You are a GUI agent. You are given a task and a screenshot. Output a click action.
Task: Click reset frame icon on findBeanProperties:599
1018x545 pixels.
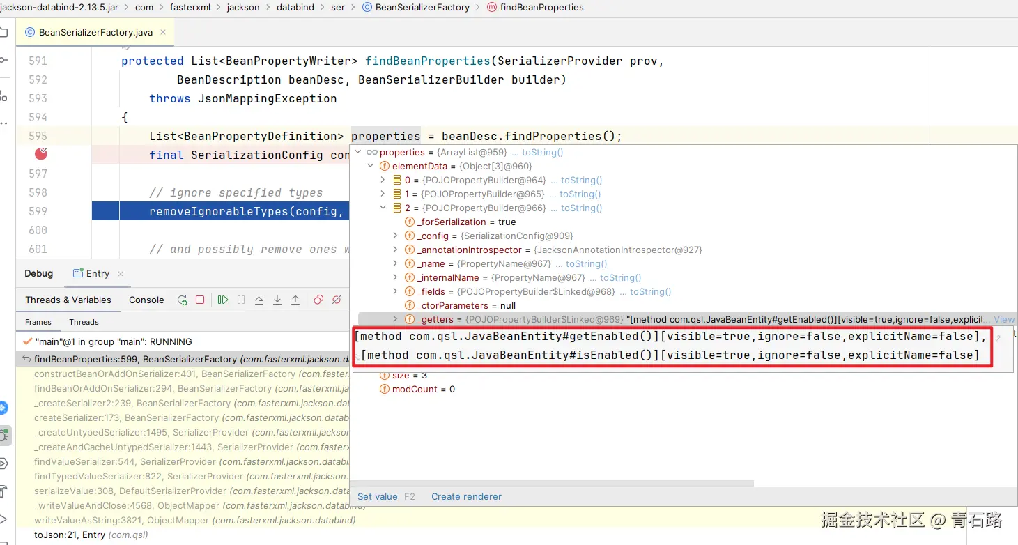click(x=26, y=360)
